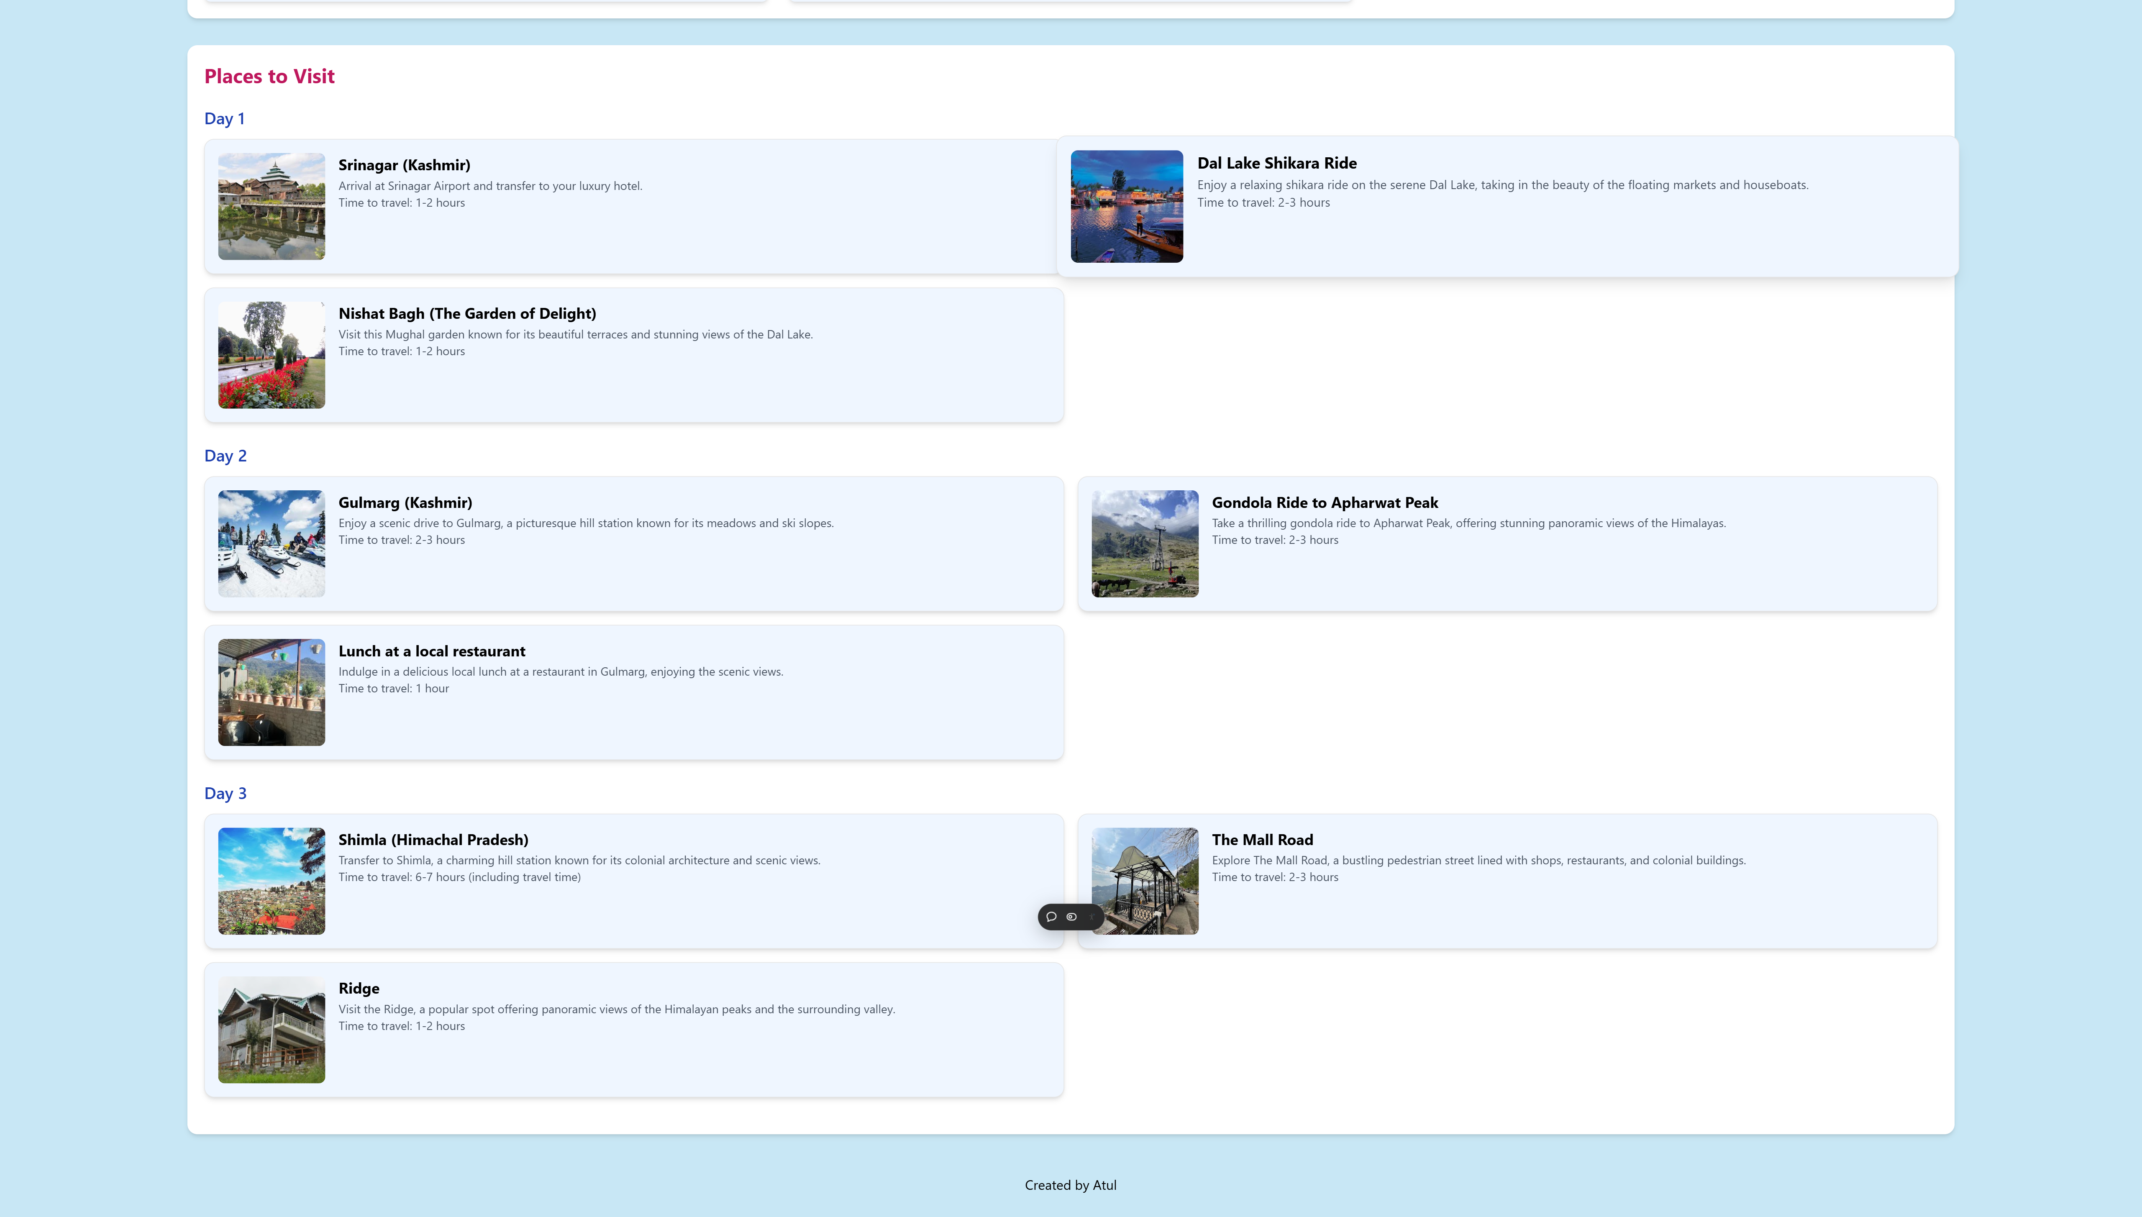Click the Created by Atul footer text
The width and height of the screenshot is (2142, 1217).
point(1070,1185)
